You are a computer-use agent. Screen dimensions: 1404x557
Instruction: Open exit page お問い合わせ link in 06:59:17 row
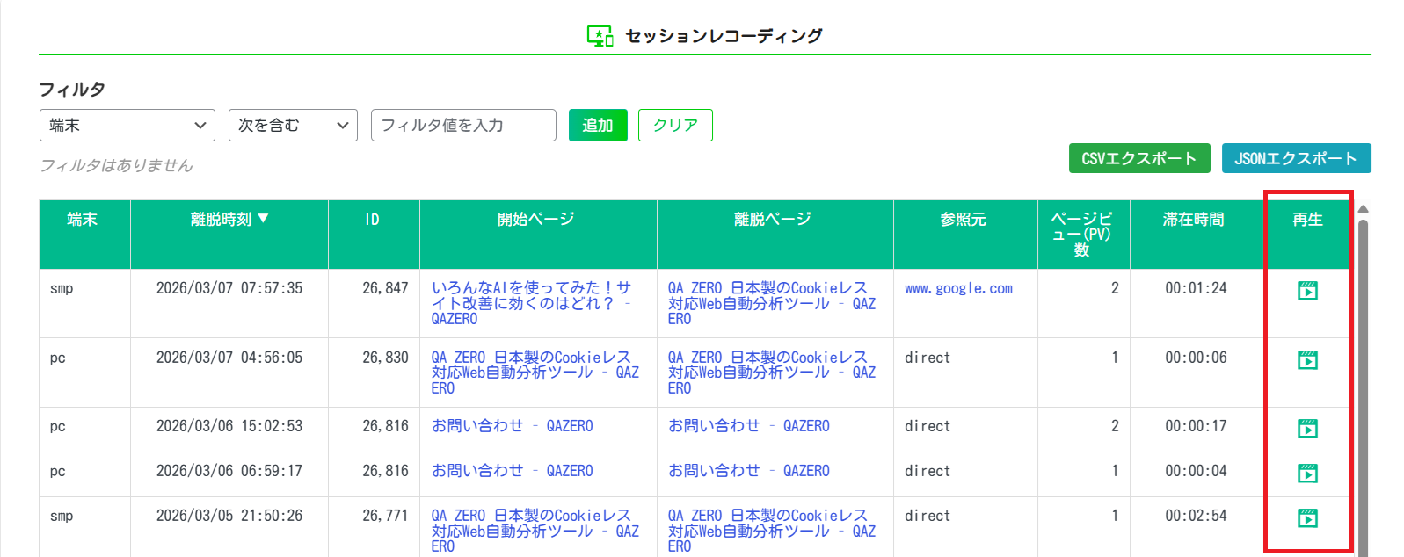click(748, 471)
